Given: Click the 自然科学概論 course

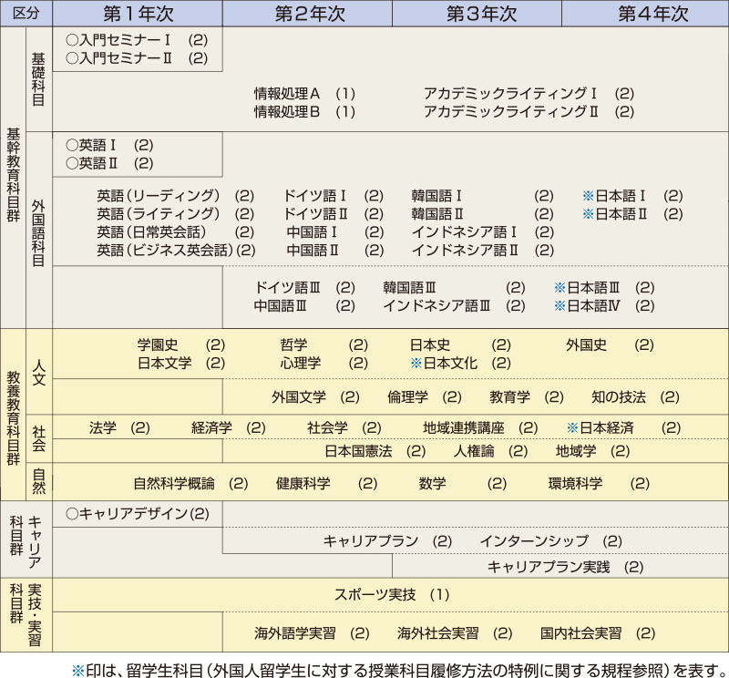Looking at the screenshot, I should pyautogui.click(x=174, y=483).
